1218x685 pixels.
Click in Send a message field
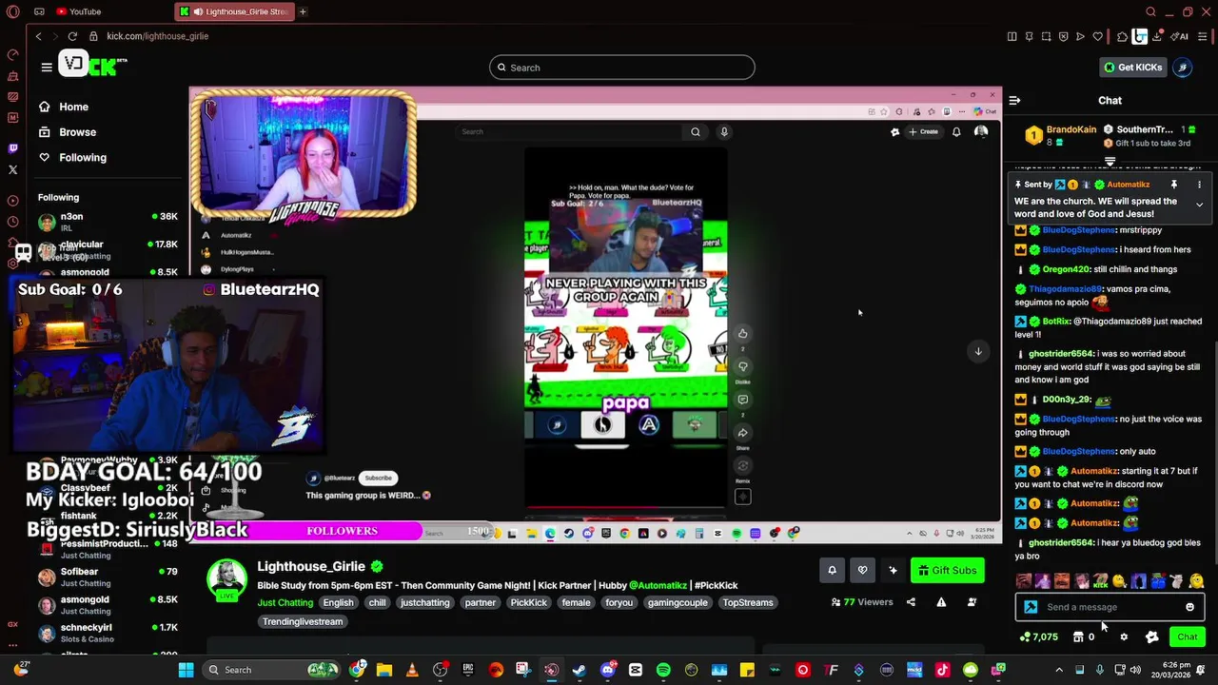point(1110,607)
